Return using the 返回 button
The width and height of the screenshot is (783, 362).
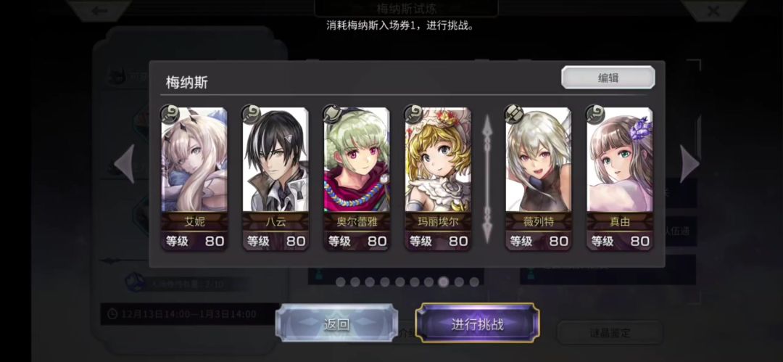click(336, 324)
